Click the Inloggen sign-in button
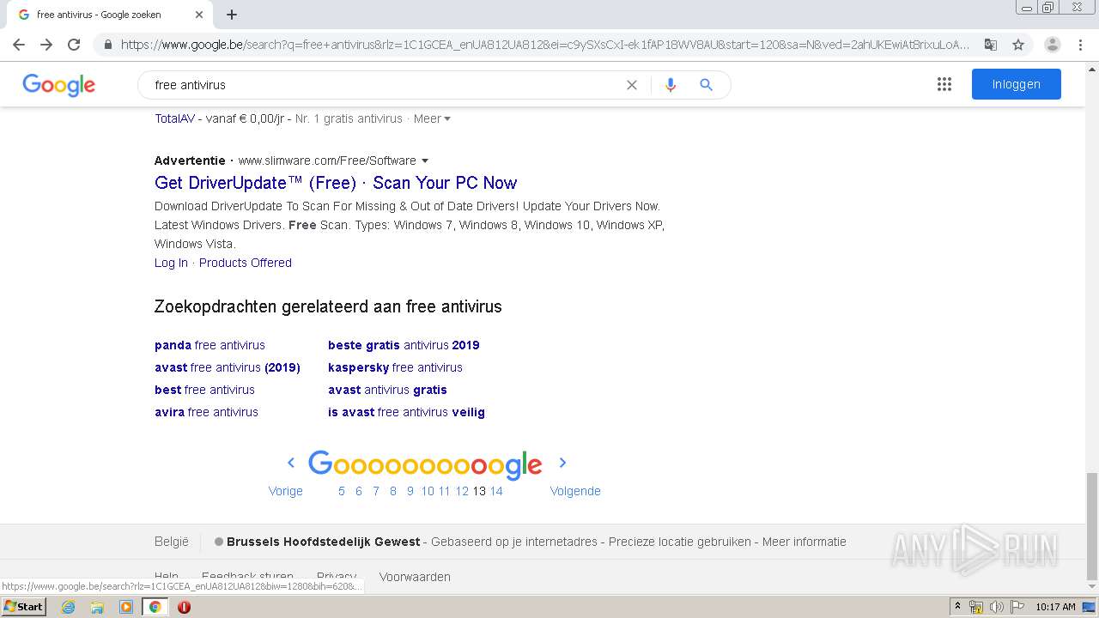The width and height of the screenshot is (1099, 618). (1017, 84)
